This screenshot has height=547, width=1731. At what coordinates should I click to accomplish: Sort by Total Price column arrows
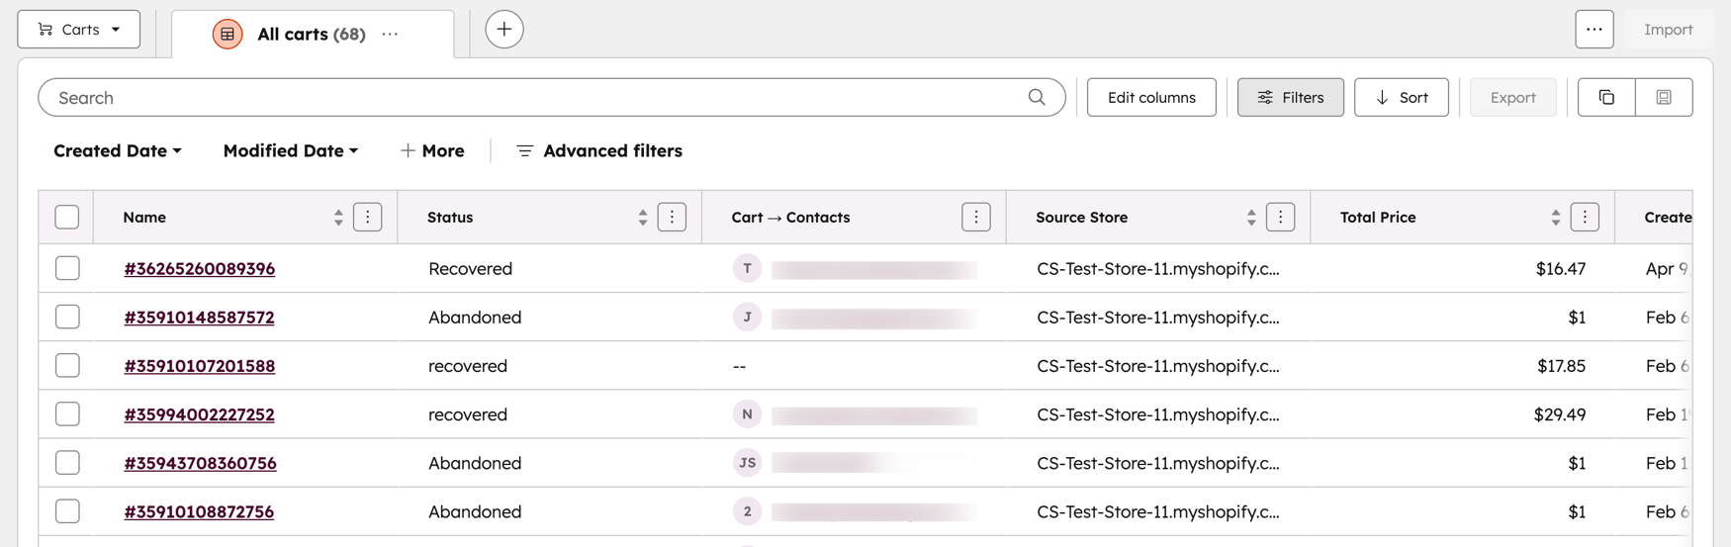click(x=1555, y=218)
